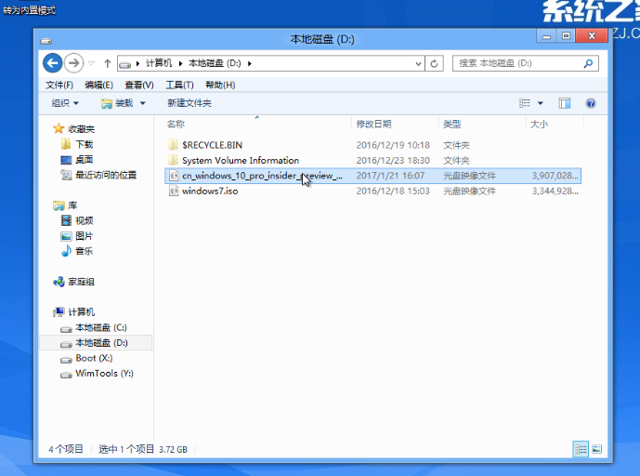Sort files by 修改日期 column header

click(373, 124)
